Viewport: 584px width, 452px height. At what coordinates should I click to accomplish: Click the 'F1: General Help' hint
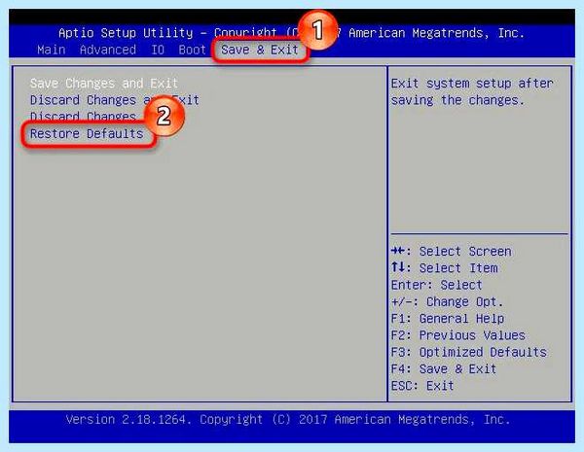(x=448, y=319)
